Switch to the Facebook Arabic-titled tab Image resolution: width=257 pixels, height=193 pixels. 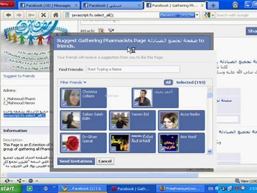112,6
